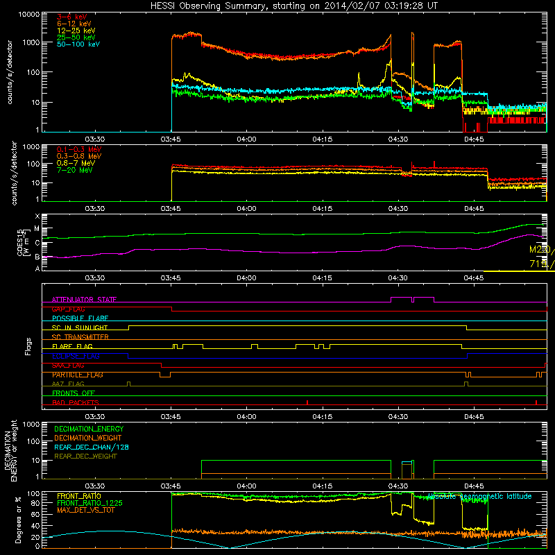Click the yellow 715 annotation in GOES panel
The width and height of the screenshot is (555, 555).
[542, 264]
